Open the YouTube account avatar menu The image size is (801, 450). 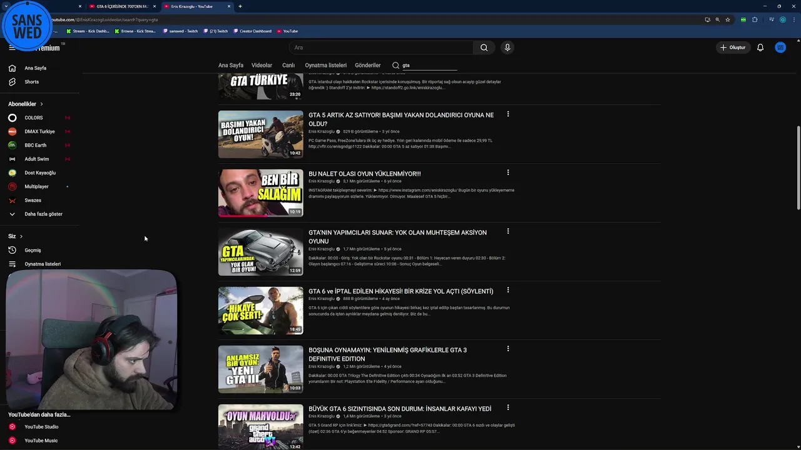780,47
